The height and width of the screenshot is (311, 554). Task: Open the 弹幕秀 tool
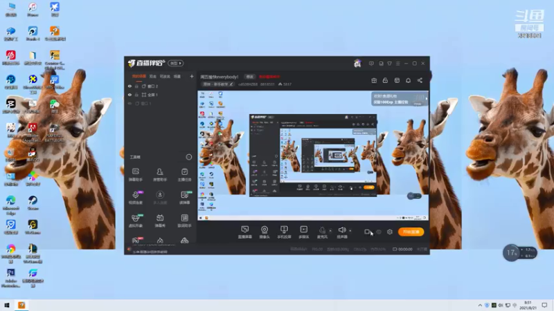click(160, 220)
